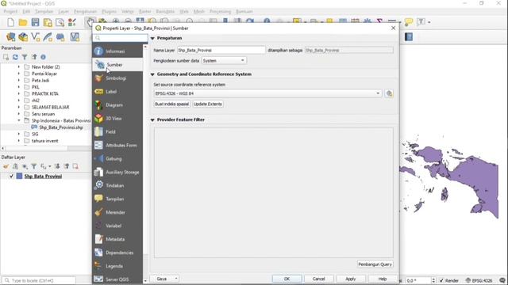Click the Style Manager icon in toolbar

(72, 22)
